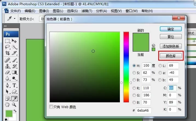Image resolution: width=196 pixels, height=121 pixels.
Task: Select the Dodge tool
Action: tap(14, 78)
